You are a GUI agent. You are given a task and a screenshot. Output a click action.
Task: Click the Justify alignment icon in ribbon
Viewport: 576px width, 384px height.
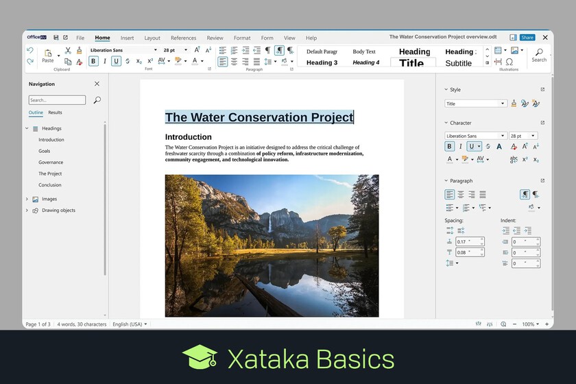(x=256, y=61)
